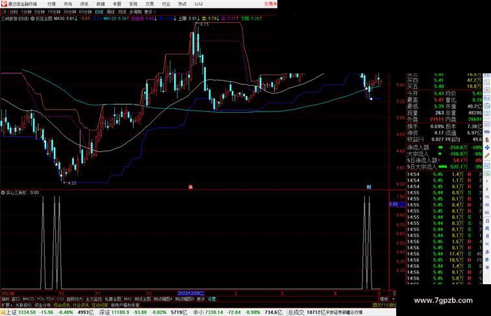Click the clock icon in right sidebar

[487, 114]
